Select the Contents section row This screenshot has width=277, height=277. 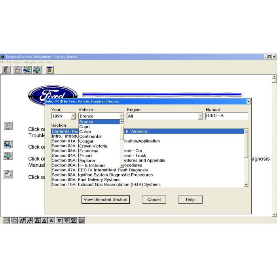[148, 131]
